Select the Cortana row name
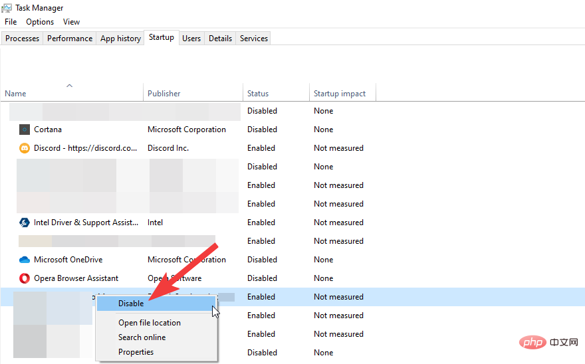Image resolution: width=585 pixels, height=364 pixels. [x=48, y=130]
